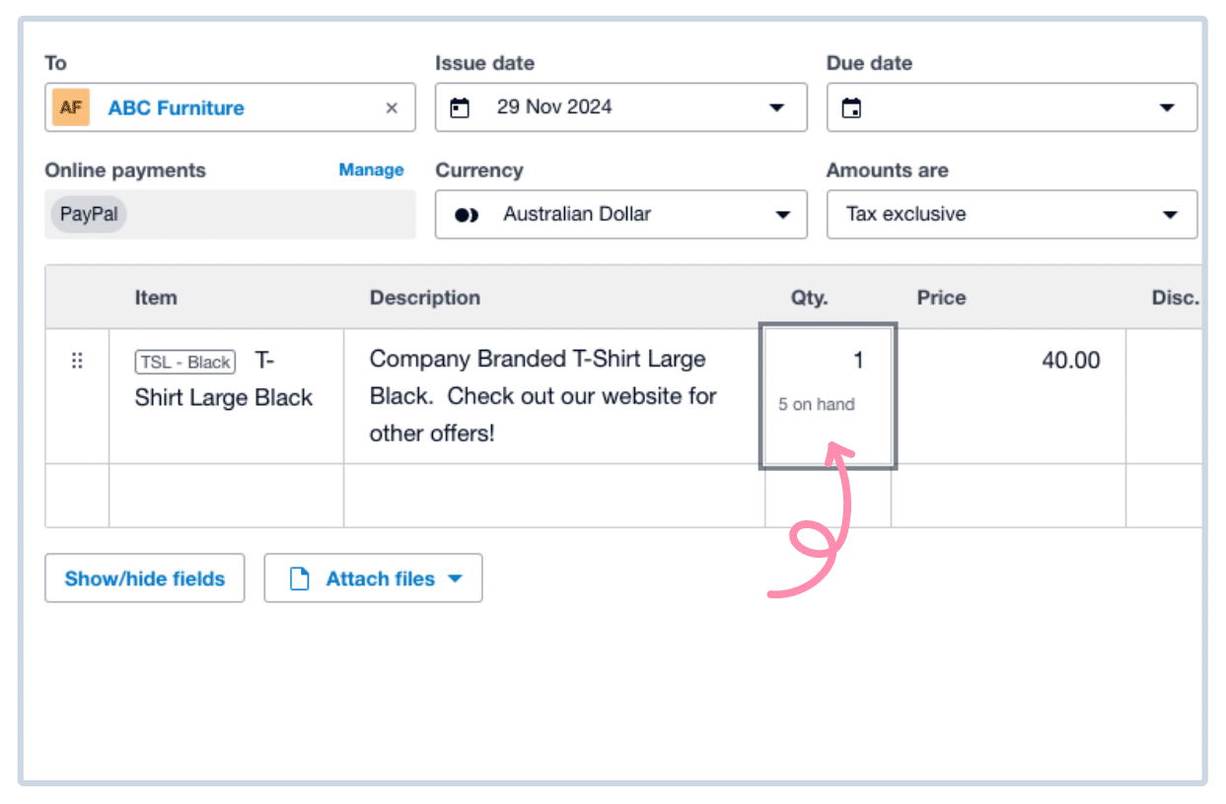Click the 5 on hand stock text

(817, 404)
